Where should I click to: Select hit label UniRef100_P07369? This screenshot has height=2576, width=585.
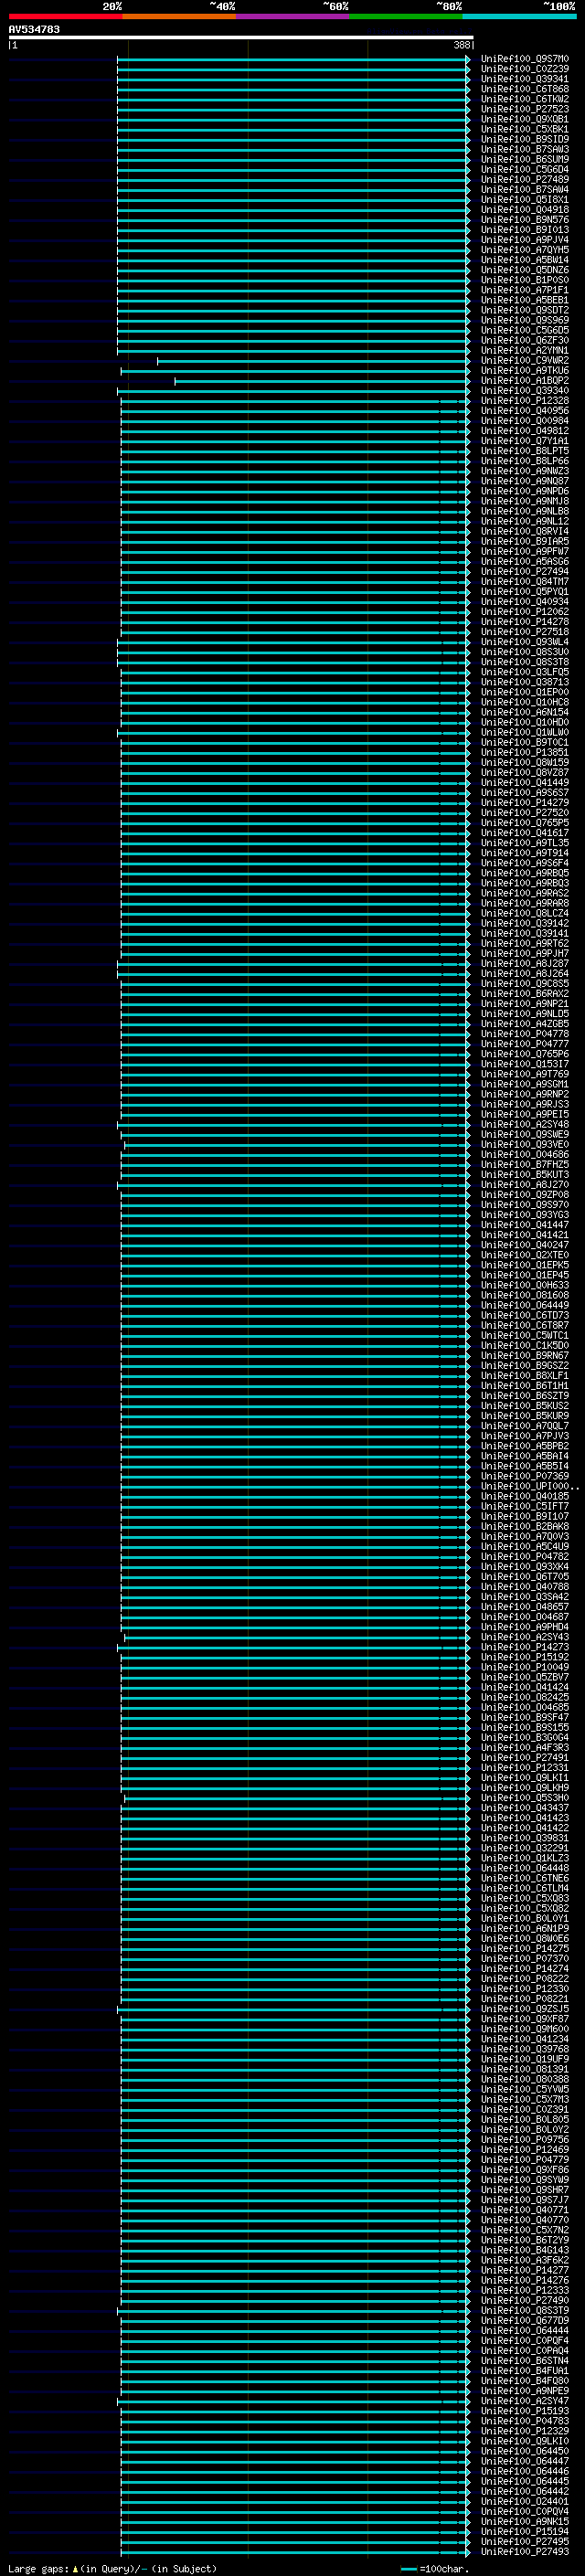(x=525, y=1476)
